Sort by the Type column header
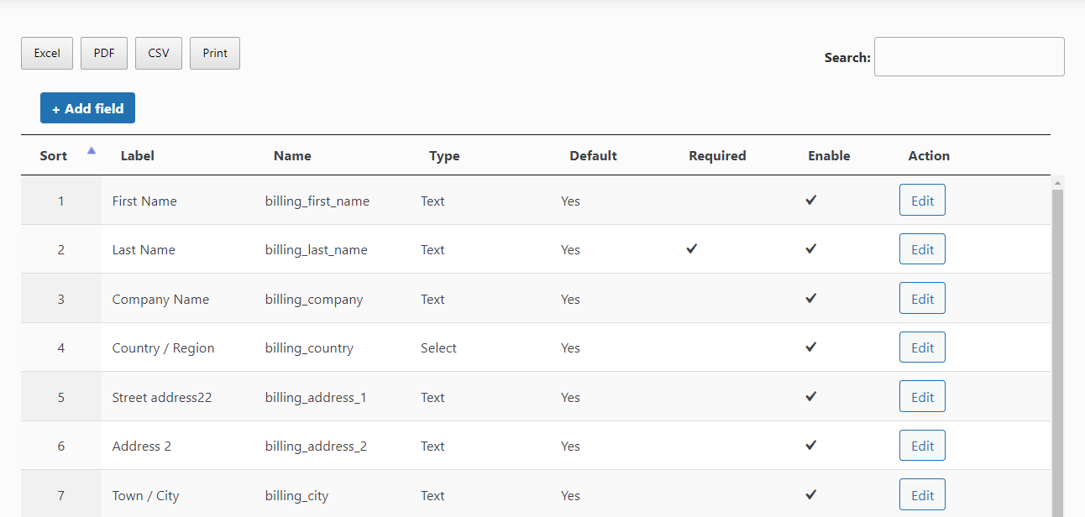The height and width of the screenshot is (517, 1085). tap(444, 155)
